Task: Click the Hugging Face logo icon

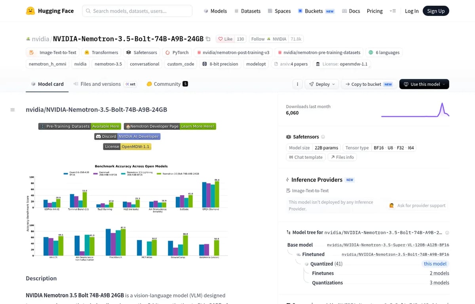Action: tap(30, 11)
